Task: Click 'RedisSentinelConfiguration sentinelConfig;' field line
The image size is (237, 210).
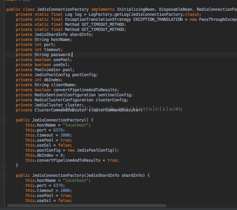Action: tap(84, 95)
